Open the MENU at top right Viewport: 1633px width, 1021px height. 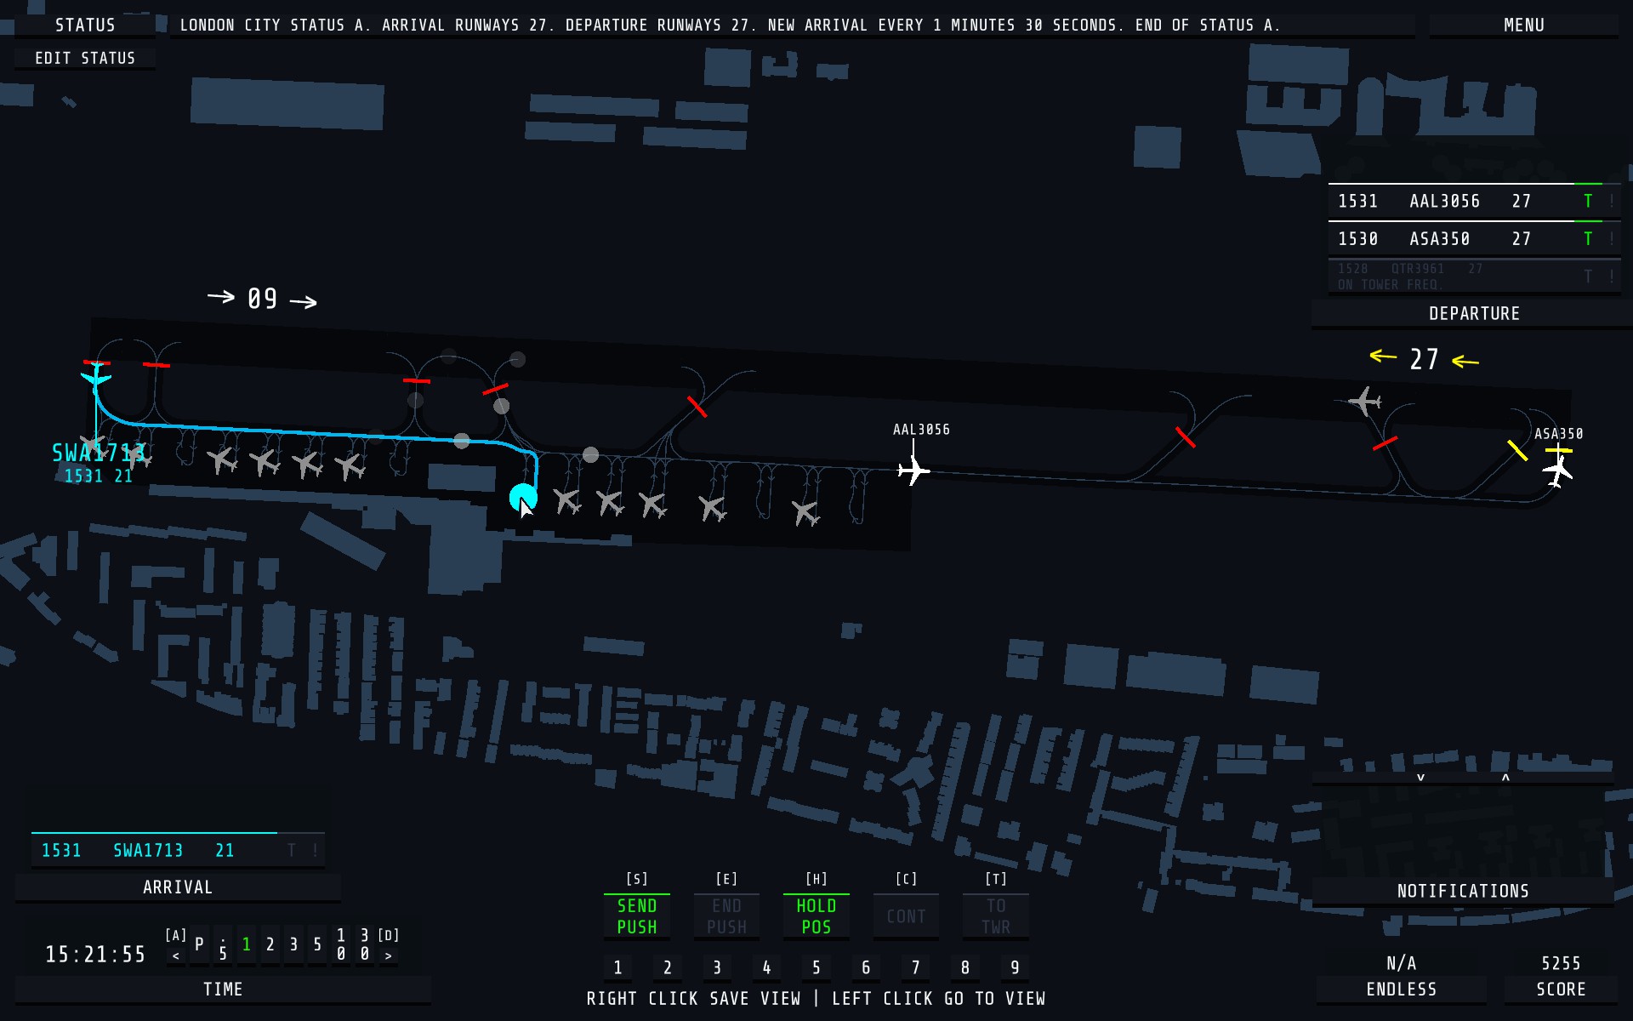1523,26
